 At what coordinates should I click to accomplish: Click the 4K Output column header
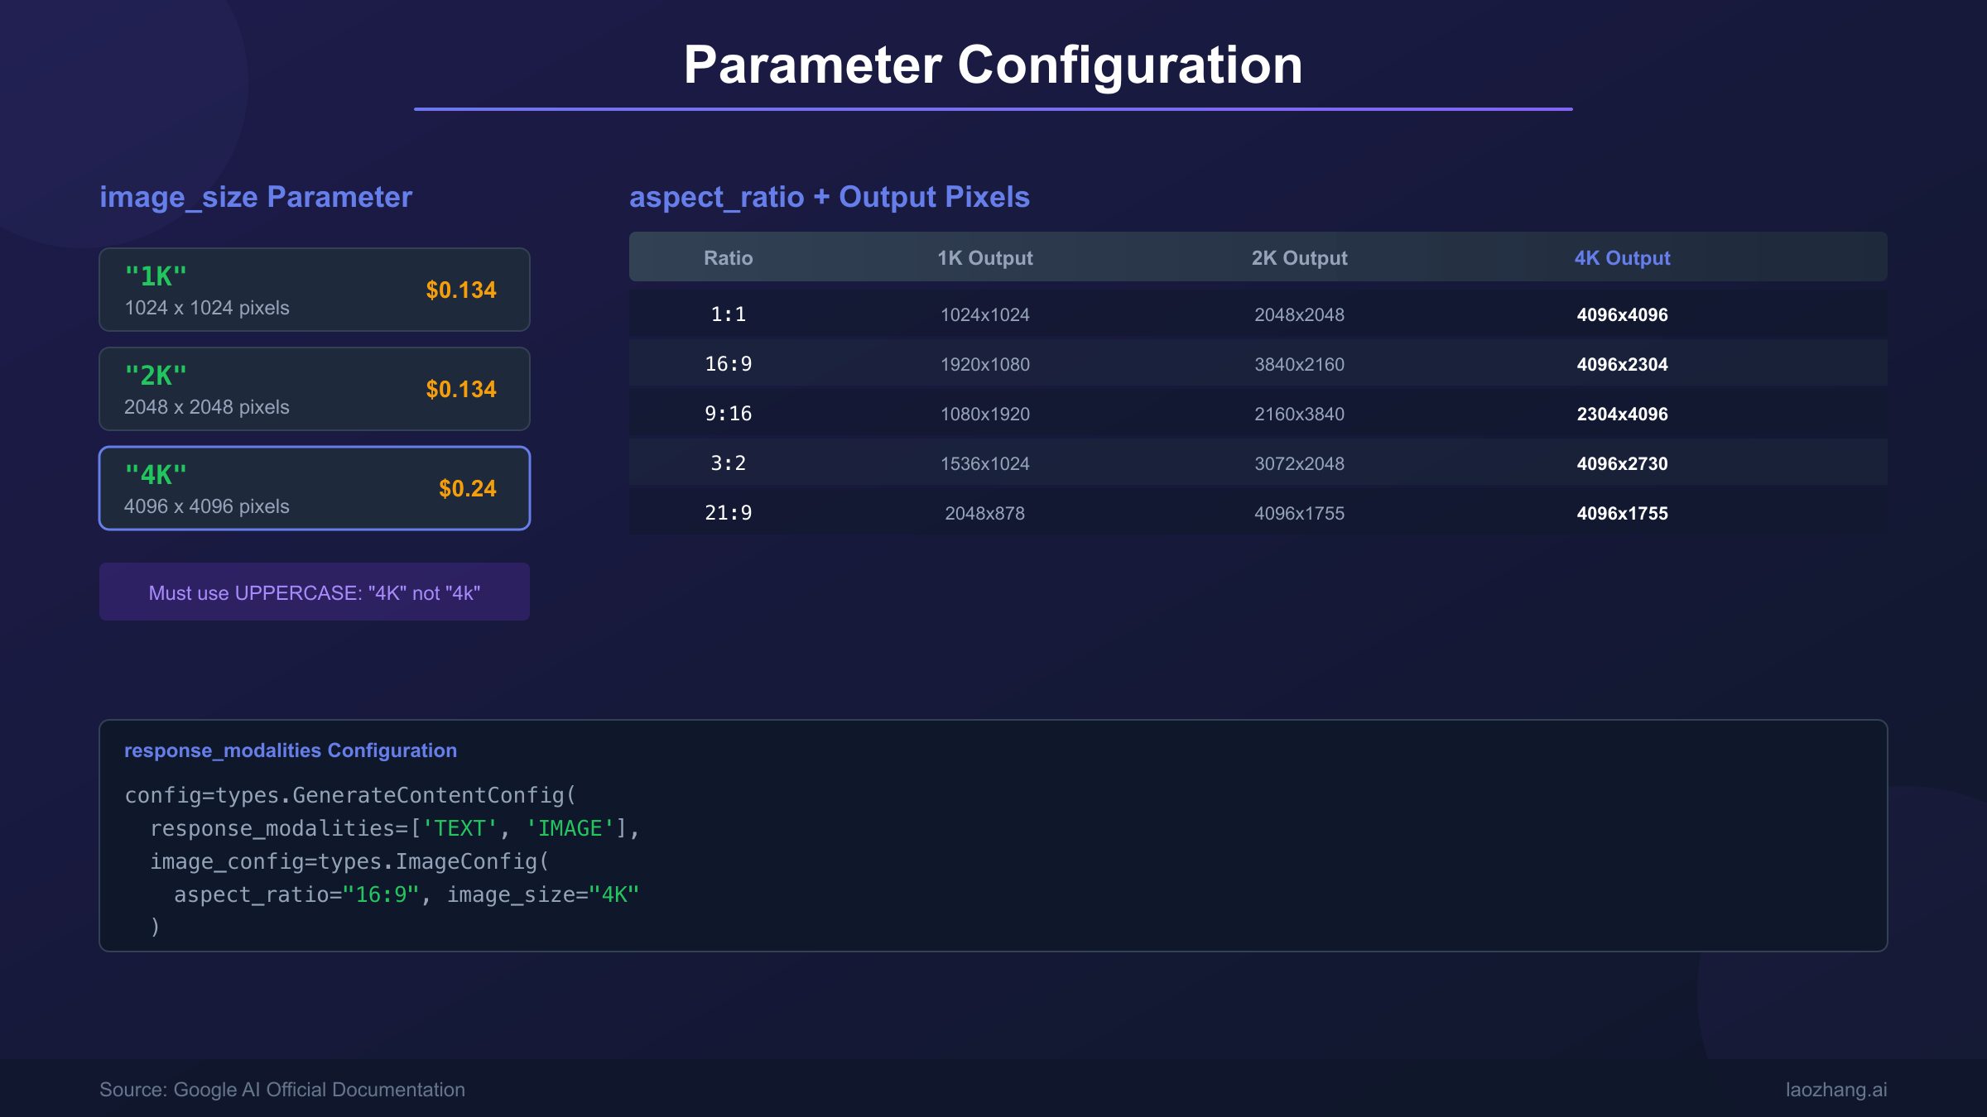(1622, 258)
